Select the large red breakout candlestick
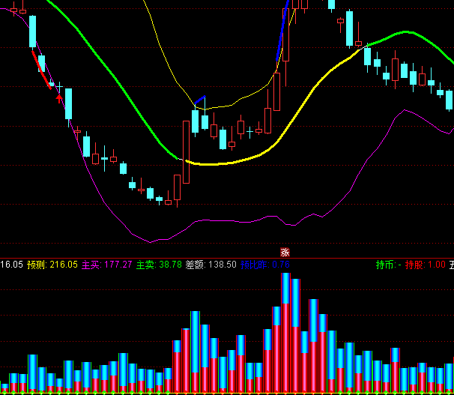454x395 pixels. (186, 151)
